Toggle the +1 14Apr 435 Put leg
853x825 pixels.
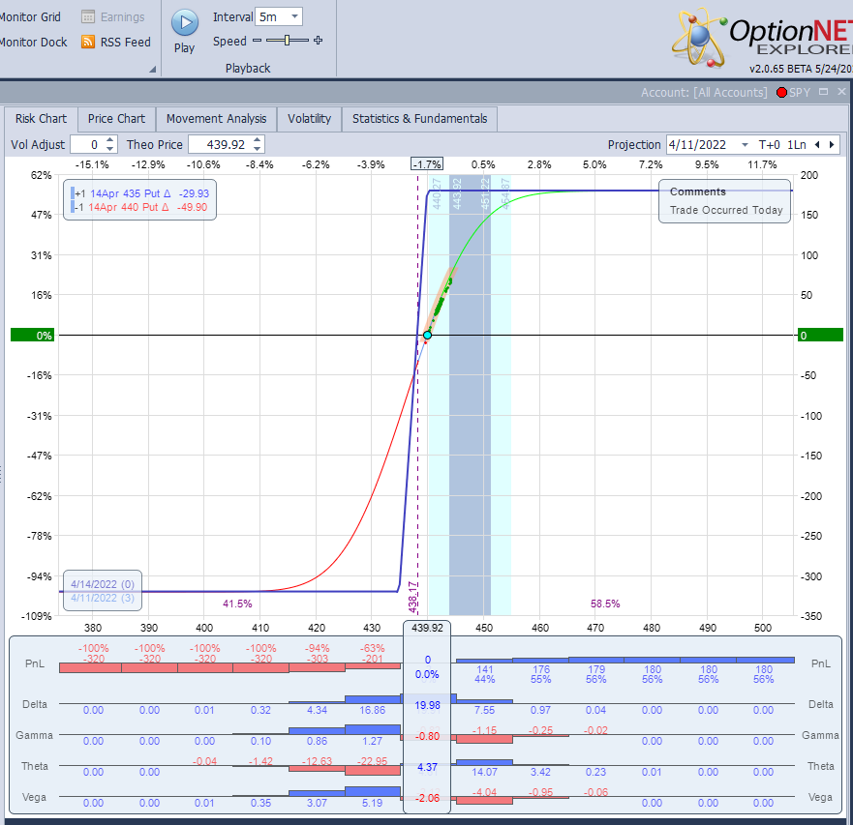(x=139, y=193)
